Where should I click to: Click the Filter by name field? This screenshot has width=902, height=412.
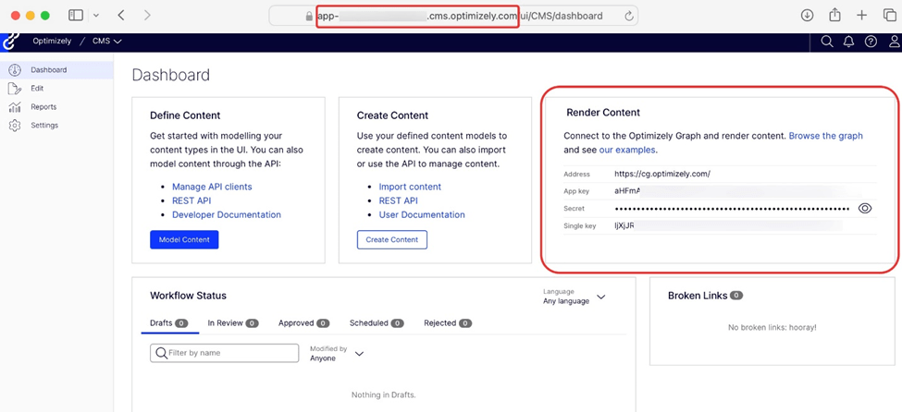coord(225,353)
